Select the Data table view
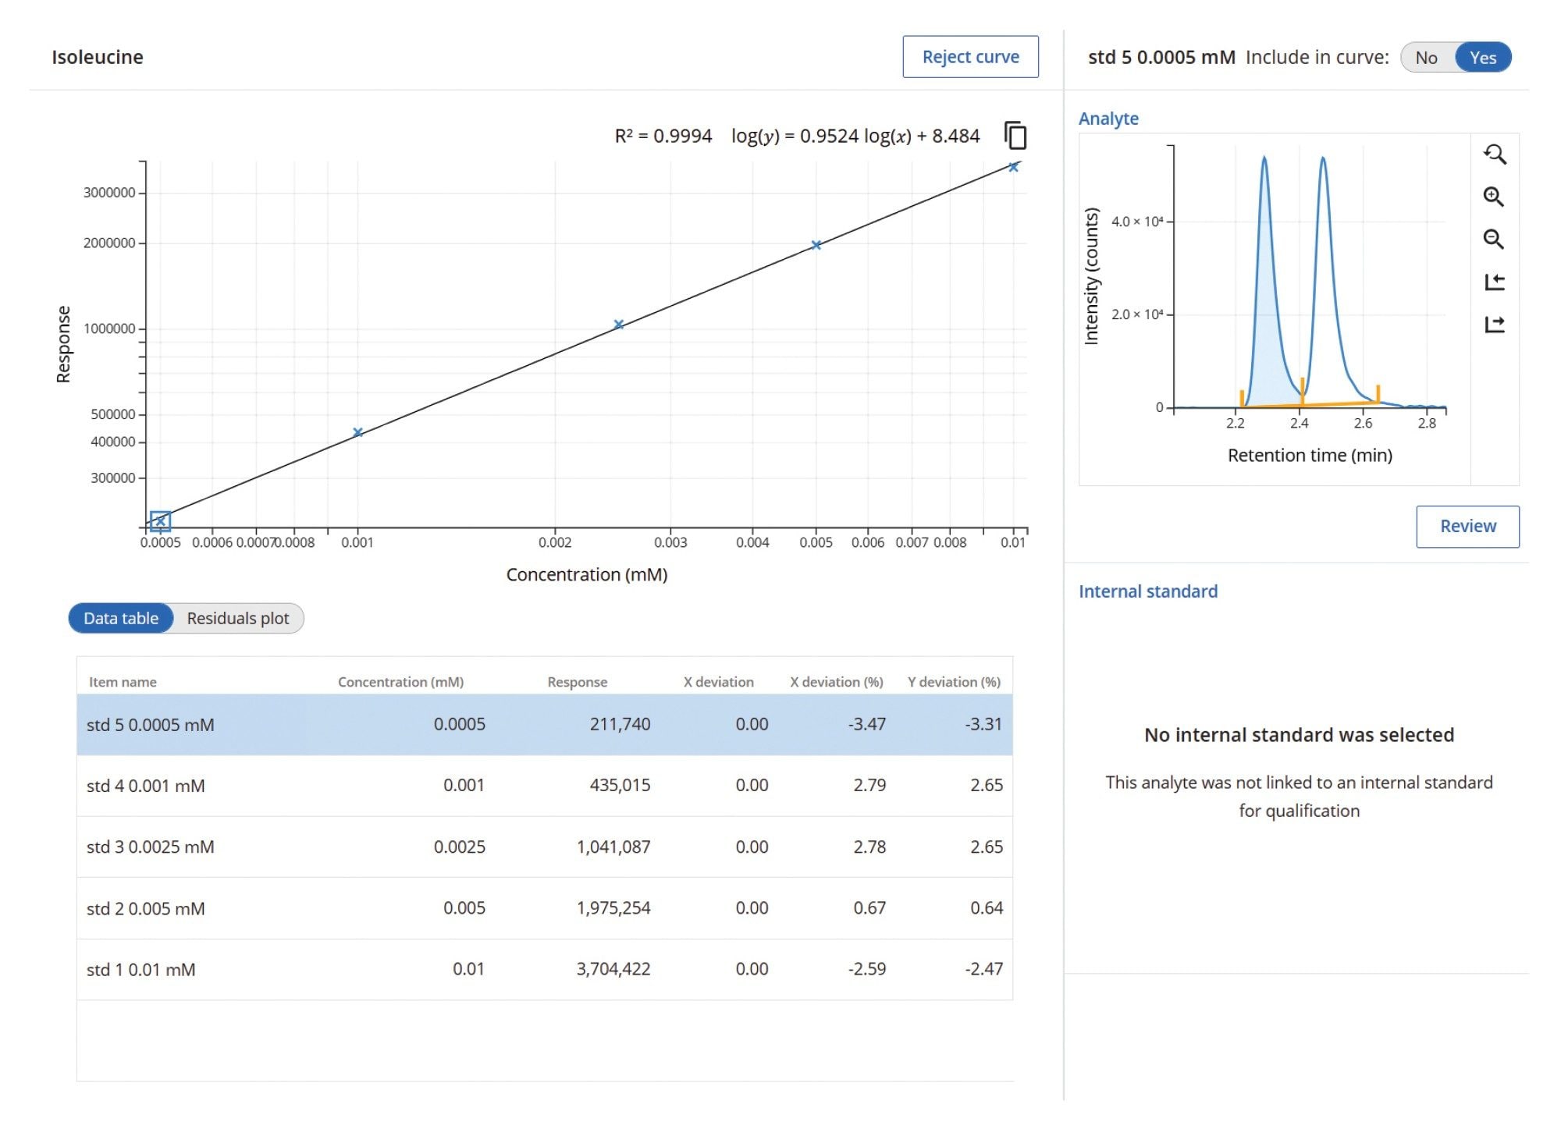The image size is (1561, 1129). point(121,618)
